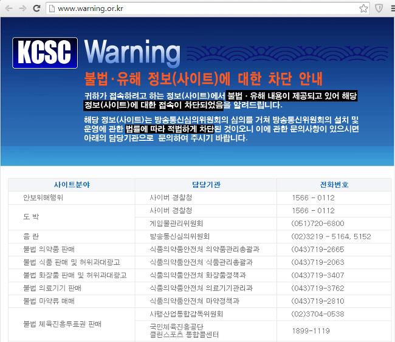Click the 사행산업통합감독위원회 entry
The height and width of the screenshot is (342, 395).
pos(187,314)
